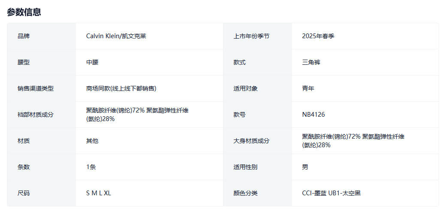
Task: Click the 大身材质成分 label
Action: point(251,141)
